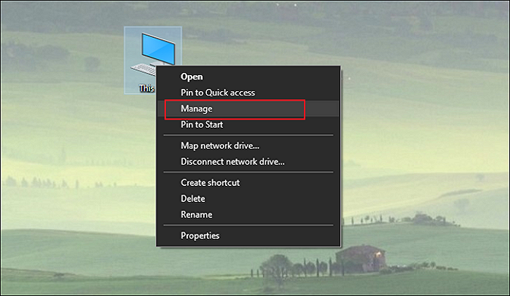Viewport: 510px width, 296px height.
Task: Select Map network drive... entry
Action: pos(220,145)
